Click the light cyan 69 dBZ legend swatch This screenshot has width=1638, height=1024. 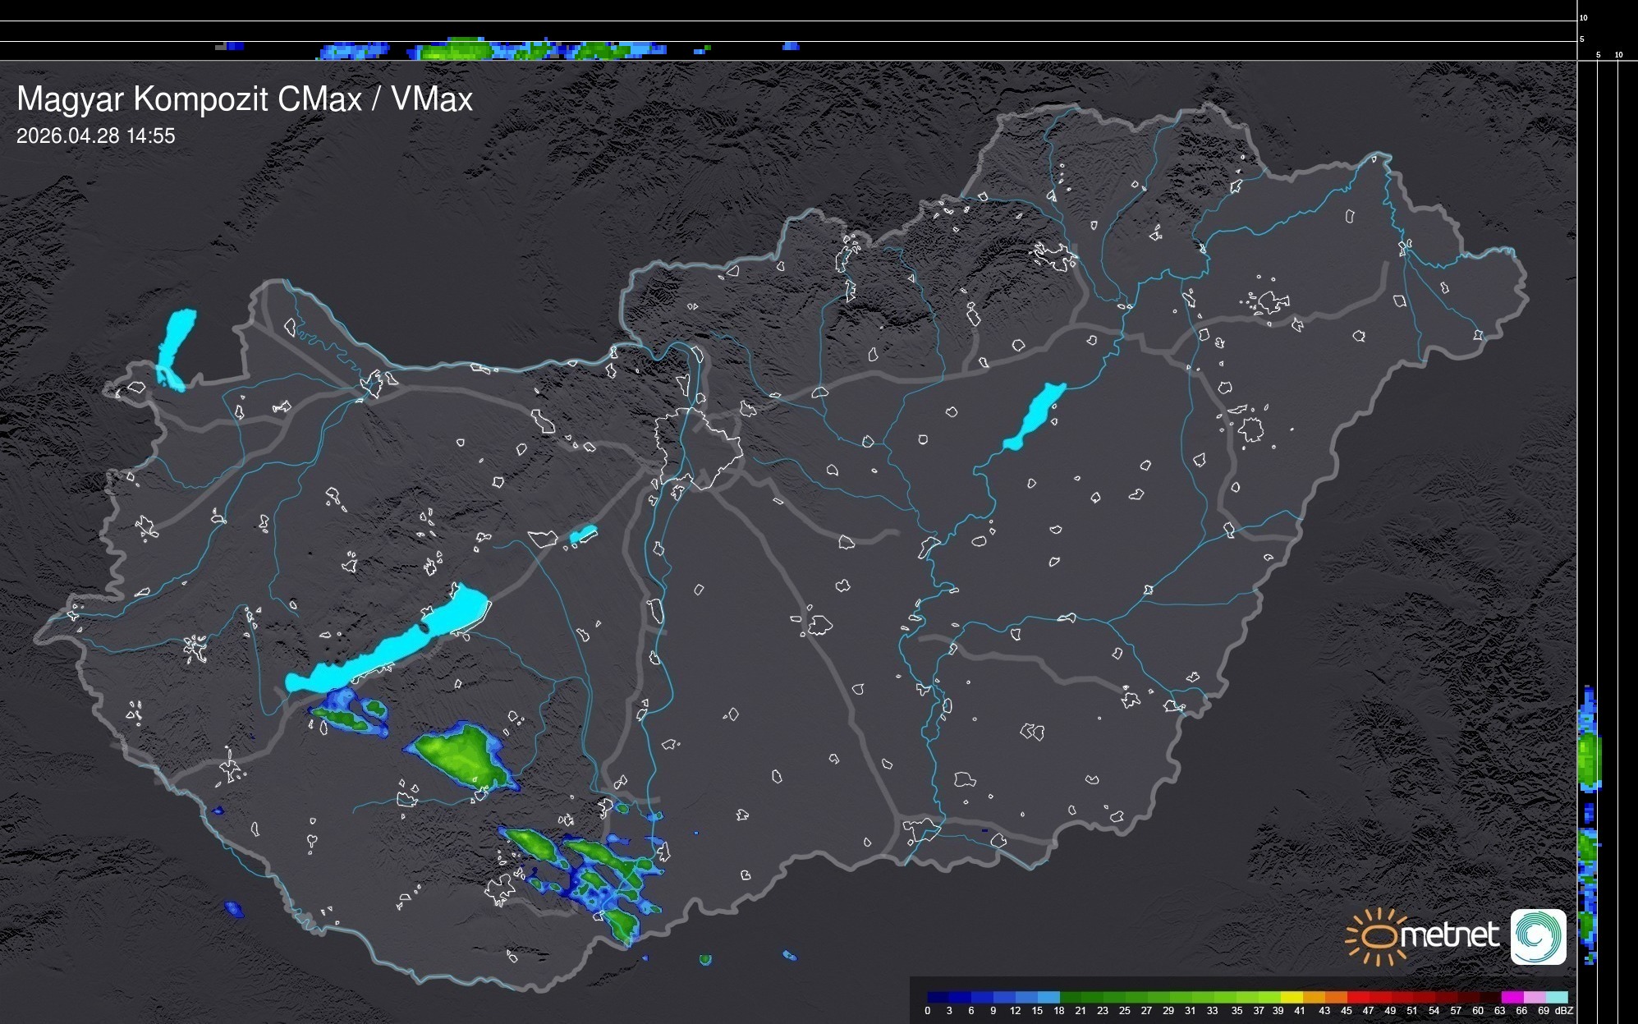(1557, 997)
